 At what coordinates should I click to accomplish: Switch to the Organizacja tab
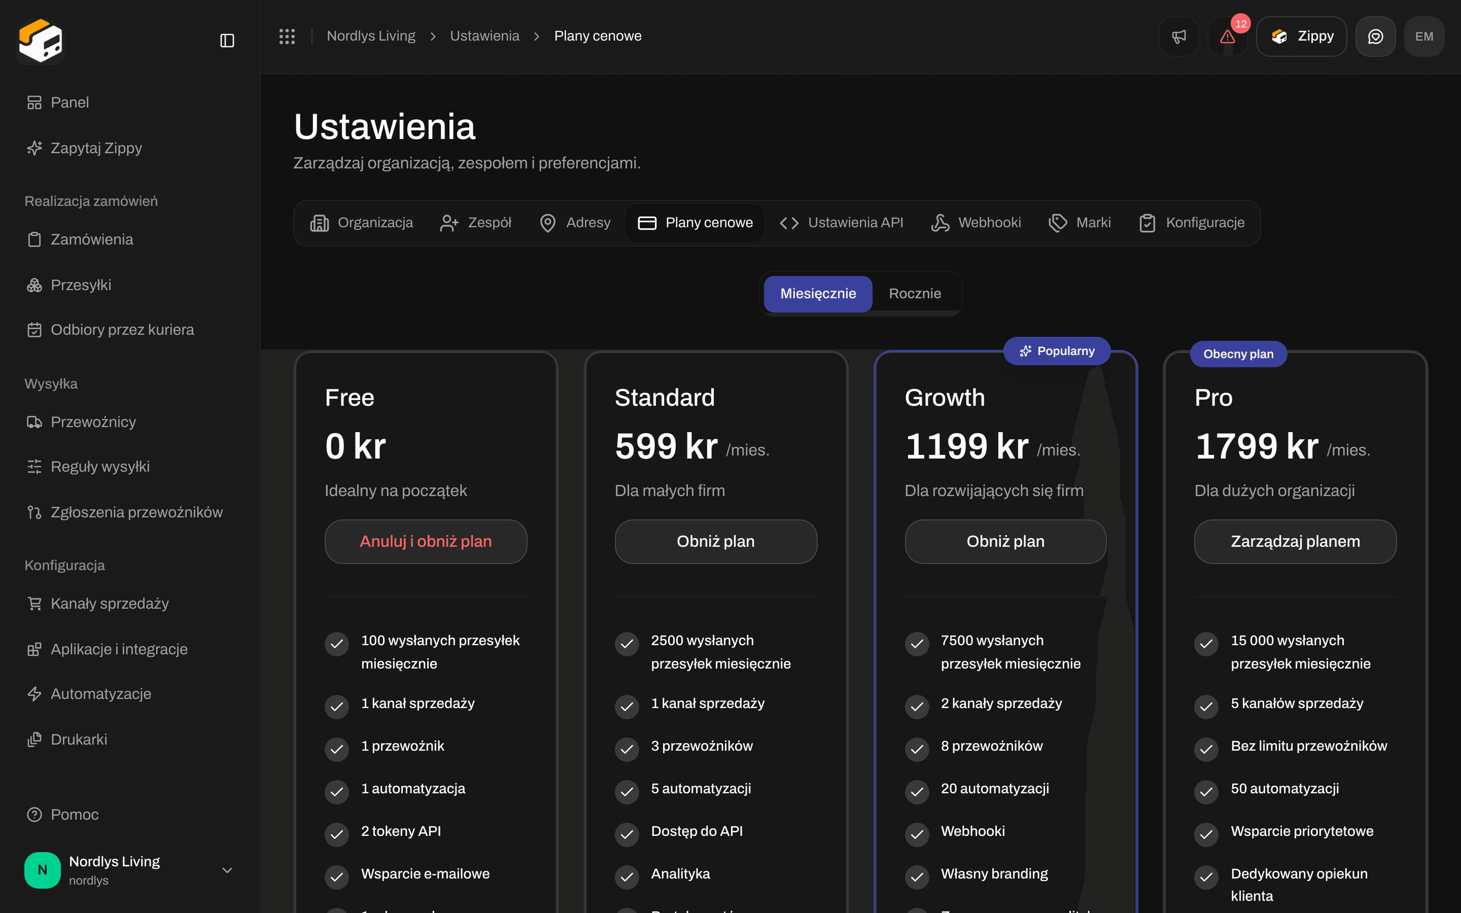tap(362, 223)
